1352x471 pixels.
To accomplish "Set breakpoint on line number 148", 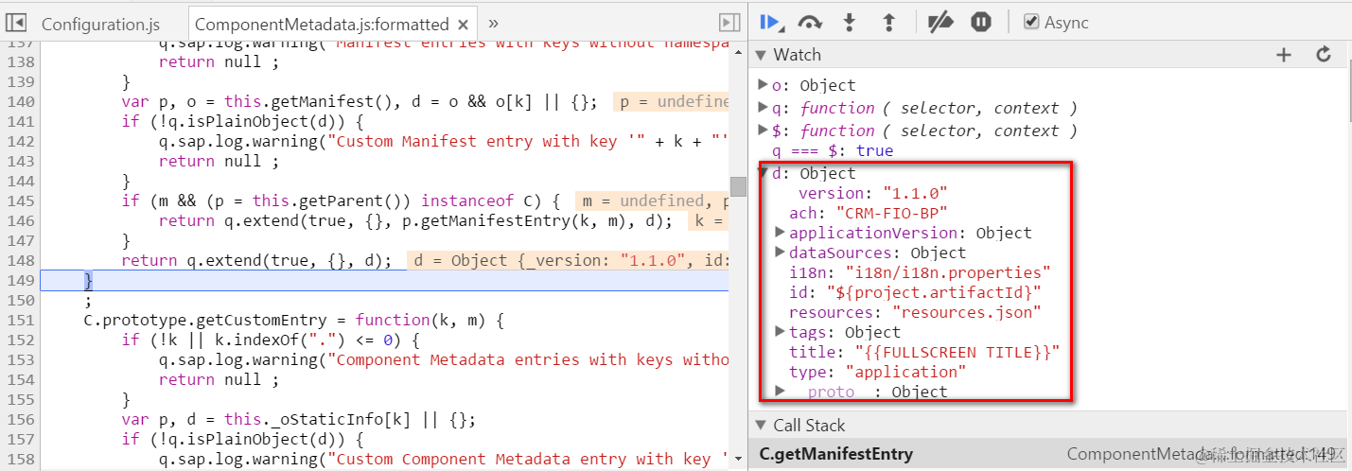I will click(x=21, y=260).
